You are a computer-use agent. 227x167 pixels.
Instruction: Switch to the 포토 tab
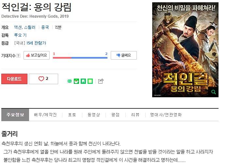click(x=72, y=115)
